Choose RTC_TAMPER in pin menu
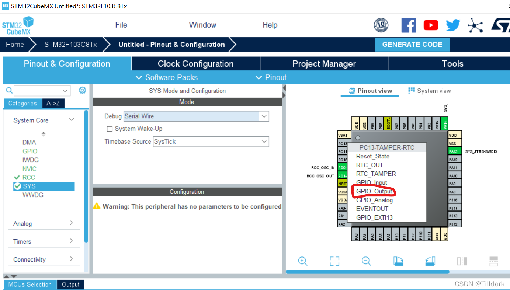The image size is (510, 290). 376,174
